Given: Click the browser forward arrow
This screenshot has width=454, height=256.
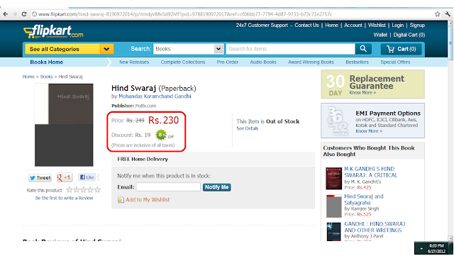Looking at the screenshot, I should click(x=14, y=14).
